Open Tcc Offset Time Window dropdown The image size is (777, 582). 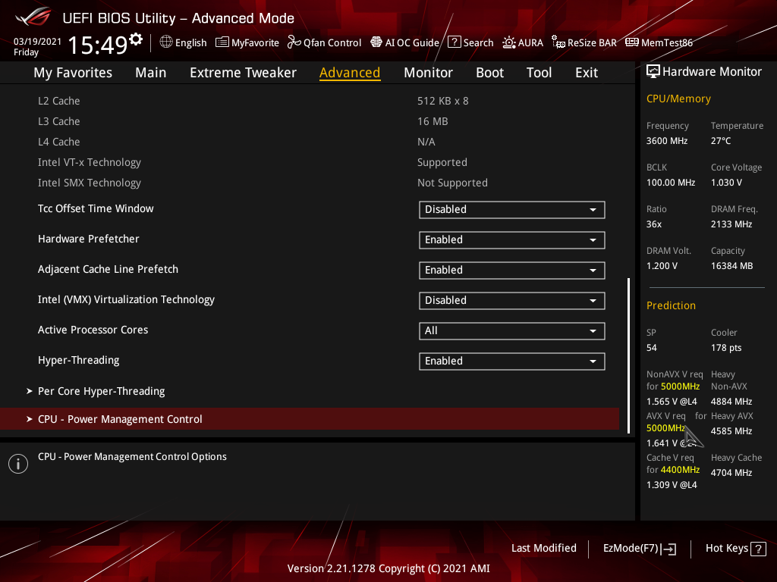coord(512,210)
